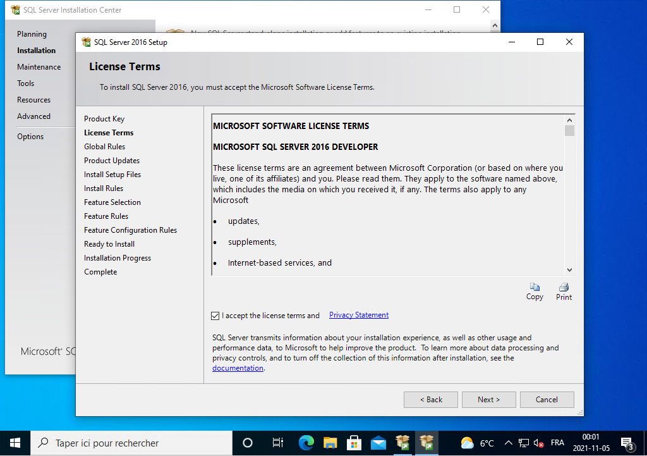This screenshot has width=647, height=456.
Task: Switch to the Tools section
Action: 26,83
